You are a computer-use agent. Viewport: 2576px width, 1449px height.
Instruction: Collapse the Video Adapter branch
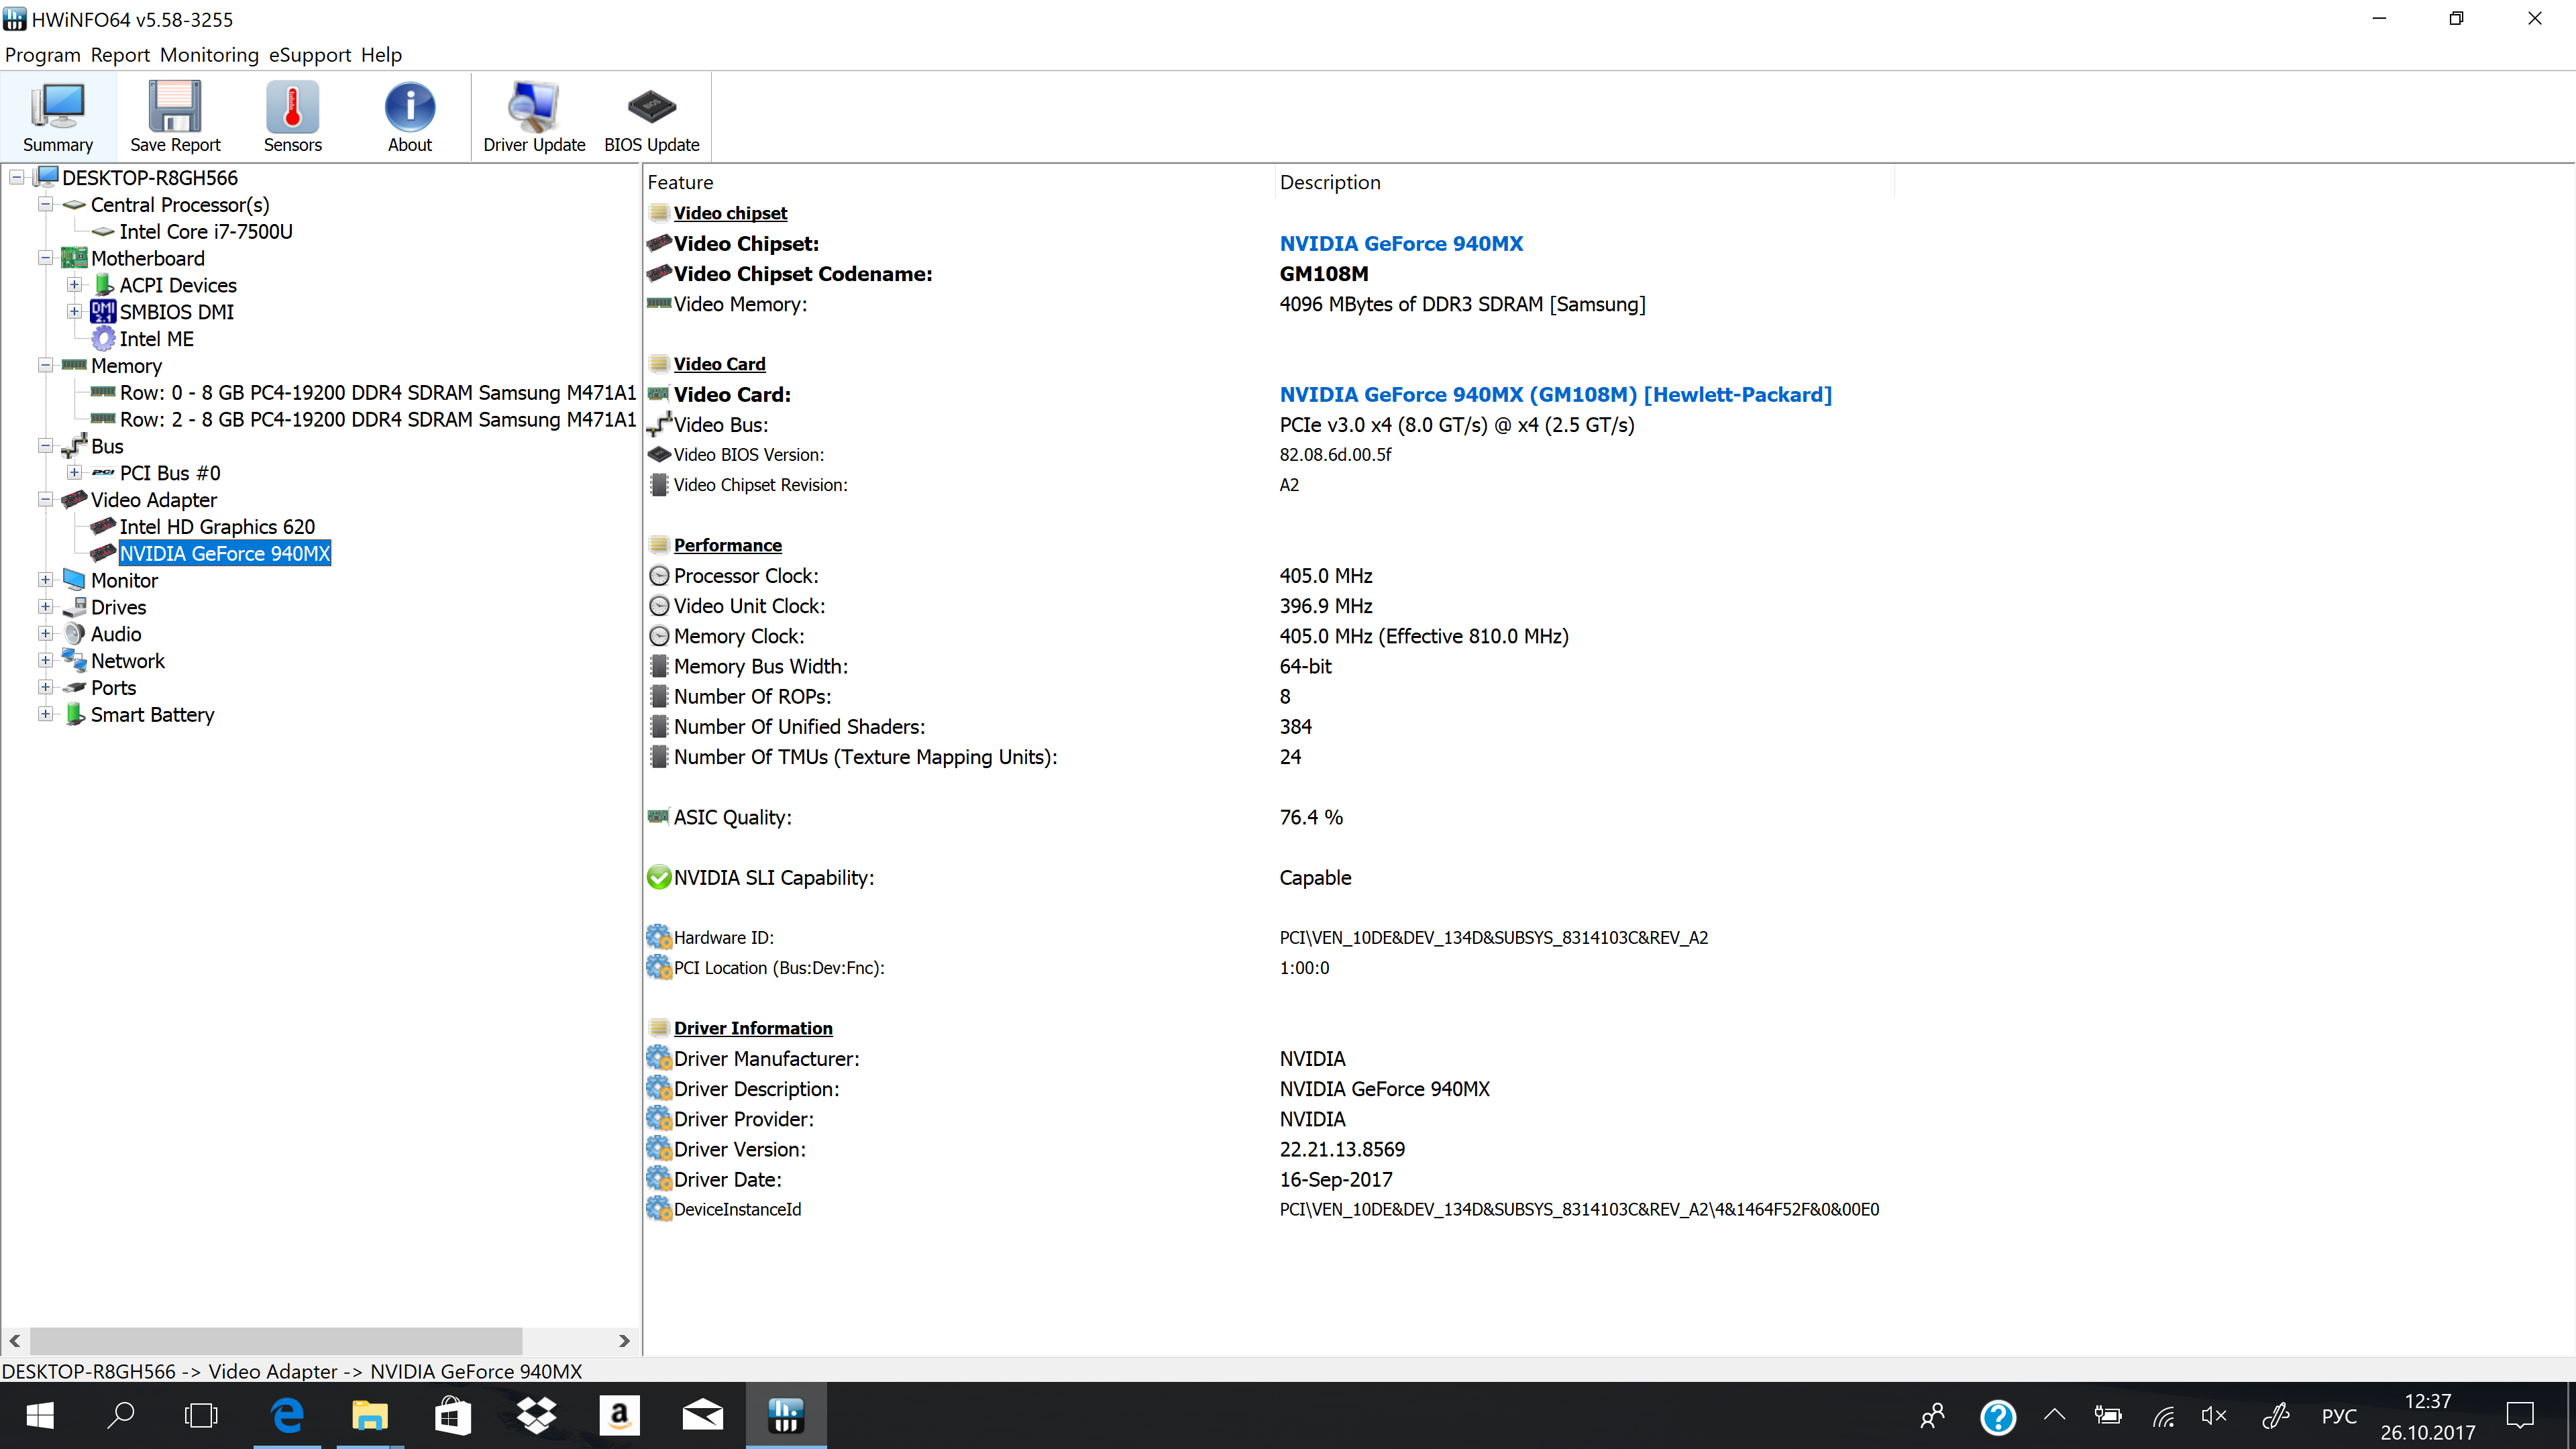coord(46,500)
